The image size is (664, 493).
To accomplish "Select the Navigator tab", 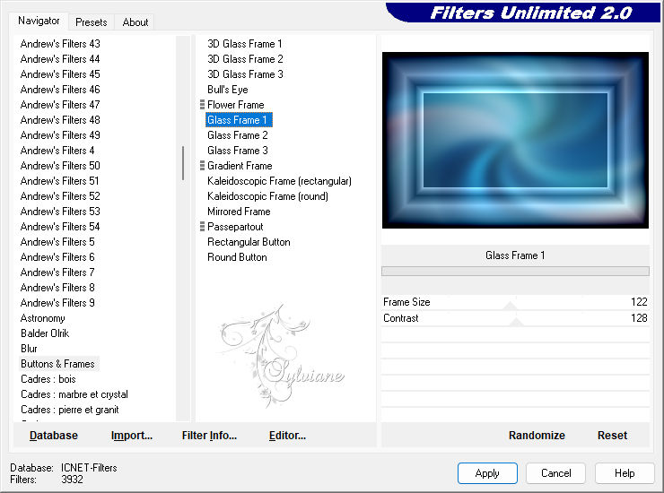I will pyautogui.click(x=39, y=21).
